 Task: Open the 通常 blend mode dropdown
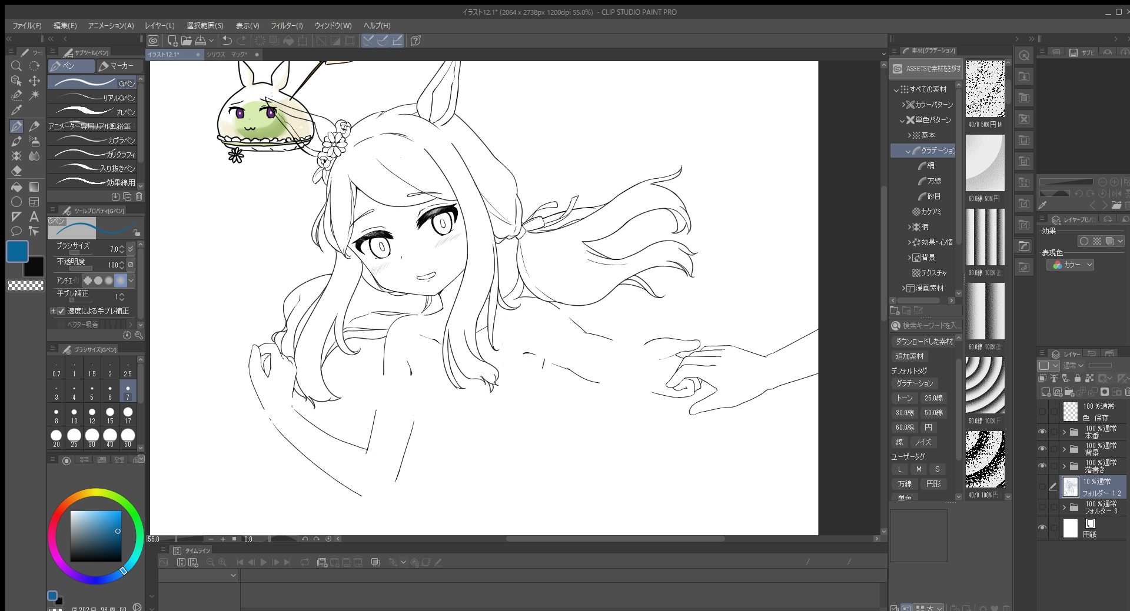(1073, 366)
